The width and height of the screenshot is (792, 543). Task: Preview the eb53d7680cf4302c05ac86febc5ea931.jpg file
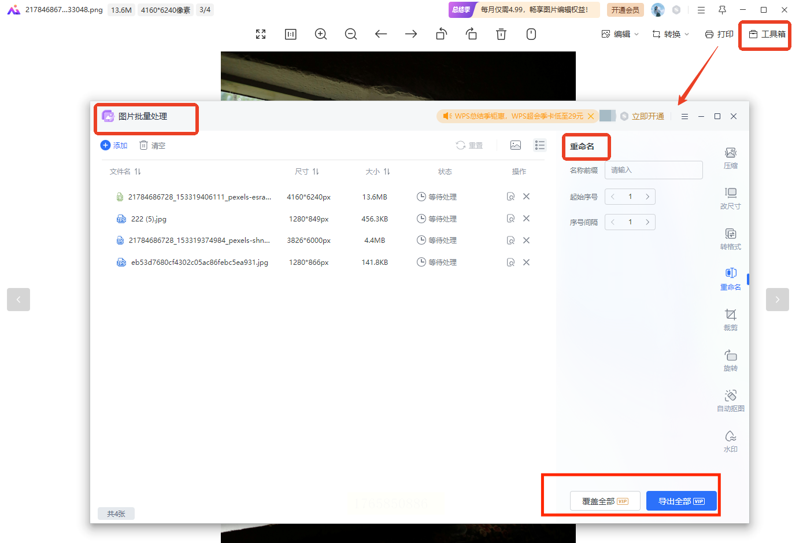pos(510,263)
